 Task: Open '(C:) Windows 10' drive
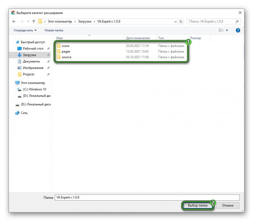coord(34,89)
